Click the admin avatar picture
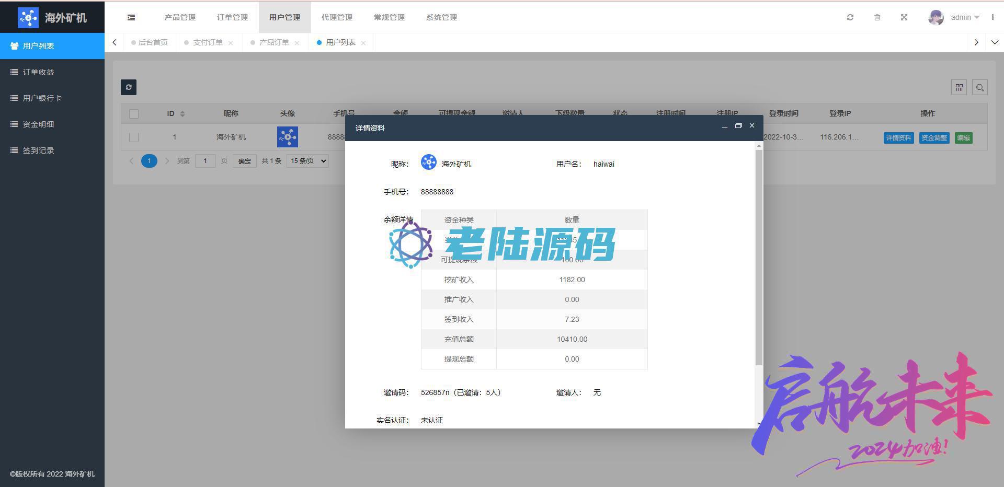This screenshot has width=1004, height=487. pos(936,17)
